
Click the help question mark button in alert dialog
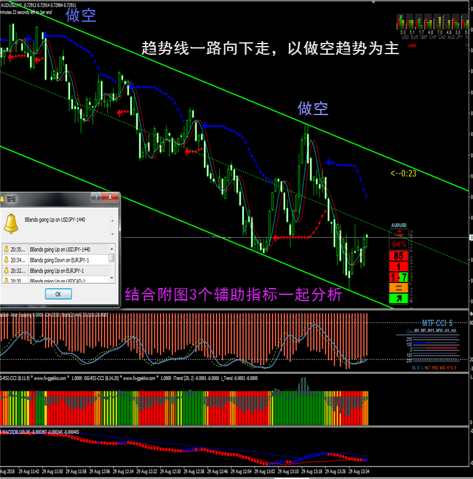pyautogui.click(x=96, y=197)
